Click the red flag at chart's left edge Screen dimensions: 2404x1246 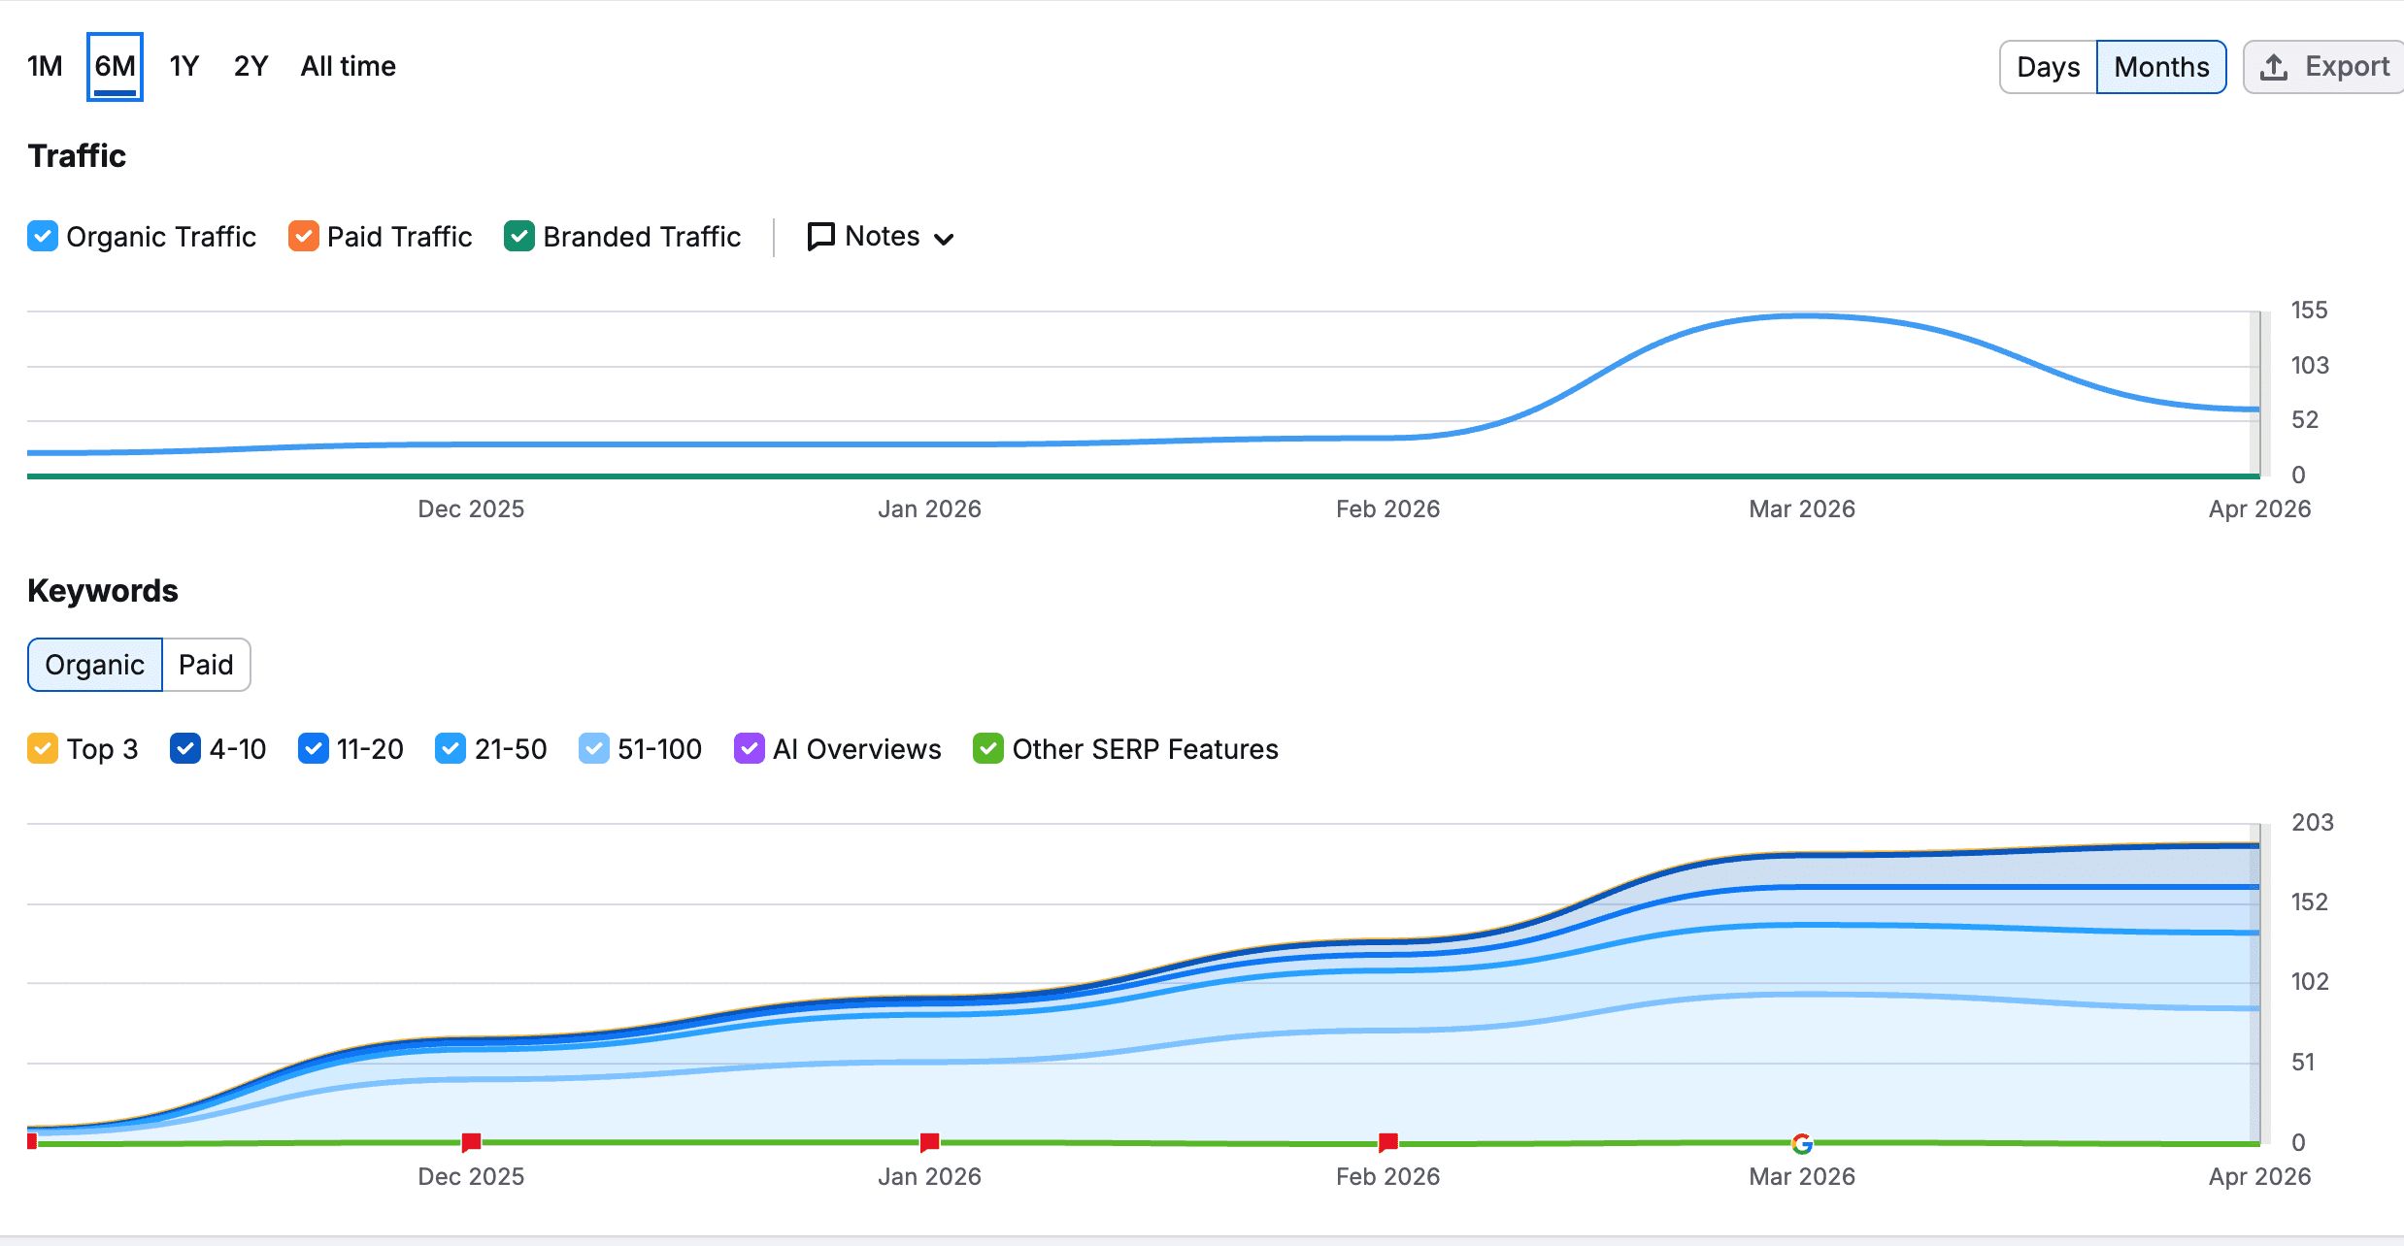[32, 1141]
